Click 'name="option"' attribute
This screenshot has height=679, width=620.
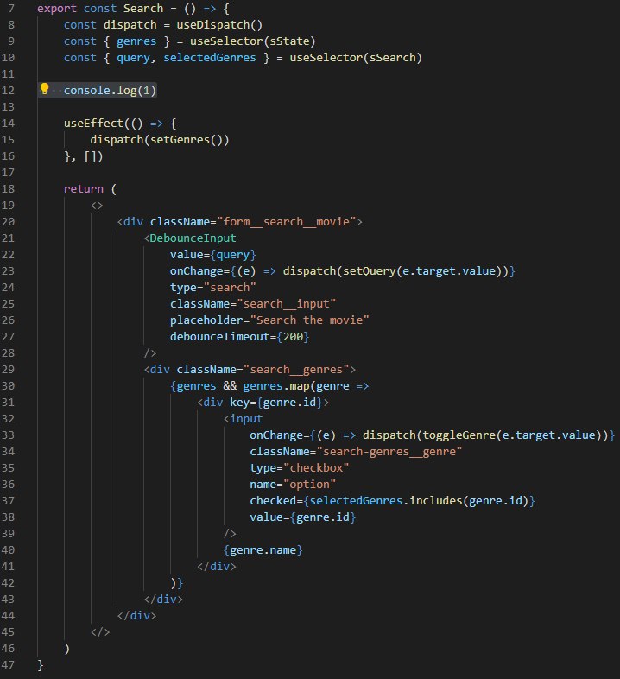[293, 485]
